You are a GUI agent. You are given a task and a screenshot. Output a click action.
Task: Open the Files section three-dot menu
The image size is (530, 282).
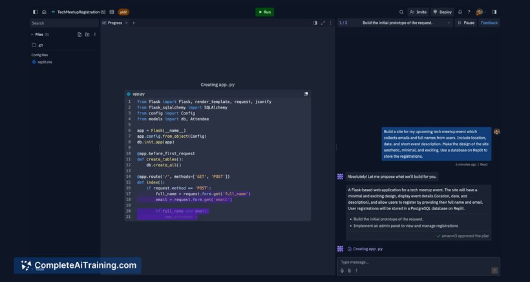[x=94, y=34]
